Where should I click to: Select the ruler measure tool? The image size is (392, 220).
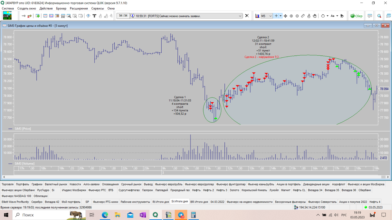coord(303,16)
